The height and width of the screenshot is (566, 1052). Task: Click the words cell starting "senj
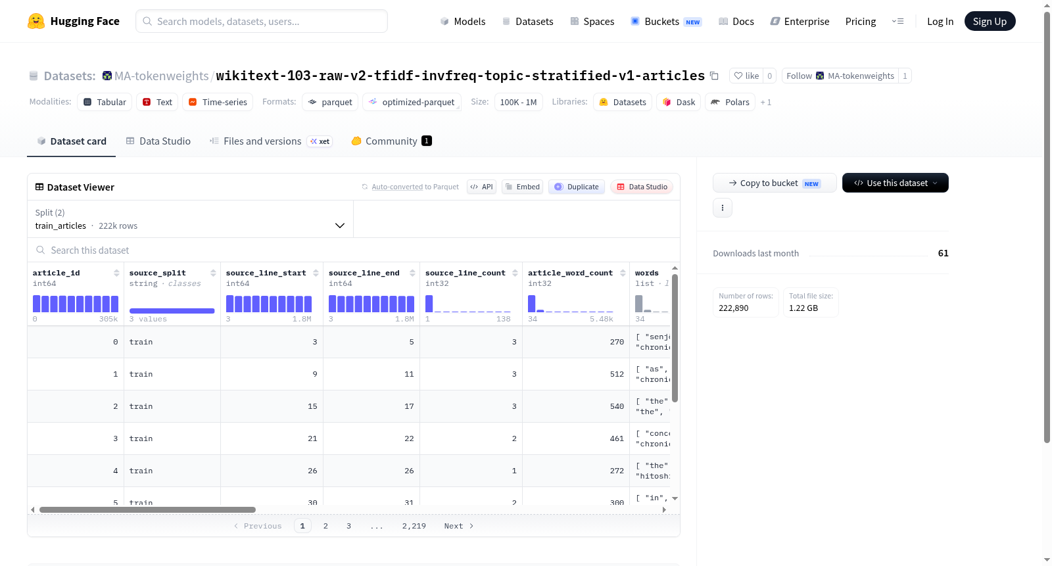point(650,342)
